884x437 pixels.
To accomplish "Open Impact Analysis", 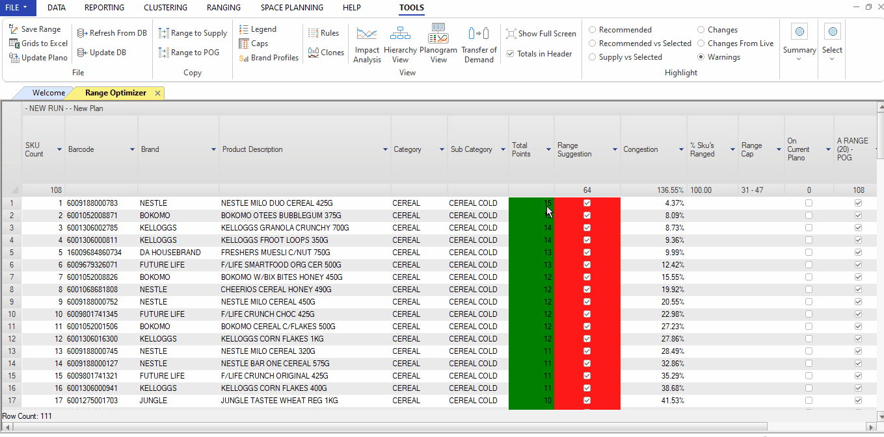I will (367, 44).
